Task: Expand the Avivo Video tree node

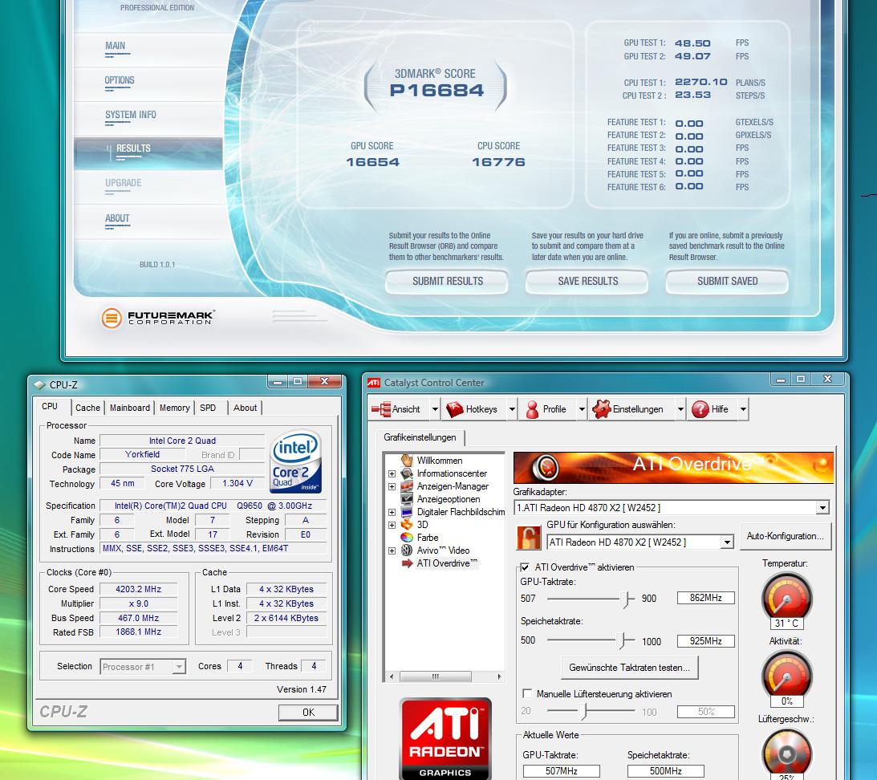Action: pyautogui.click(x=392, y=550)
